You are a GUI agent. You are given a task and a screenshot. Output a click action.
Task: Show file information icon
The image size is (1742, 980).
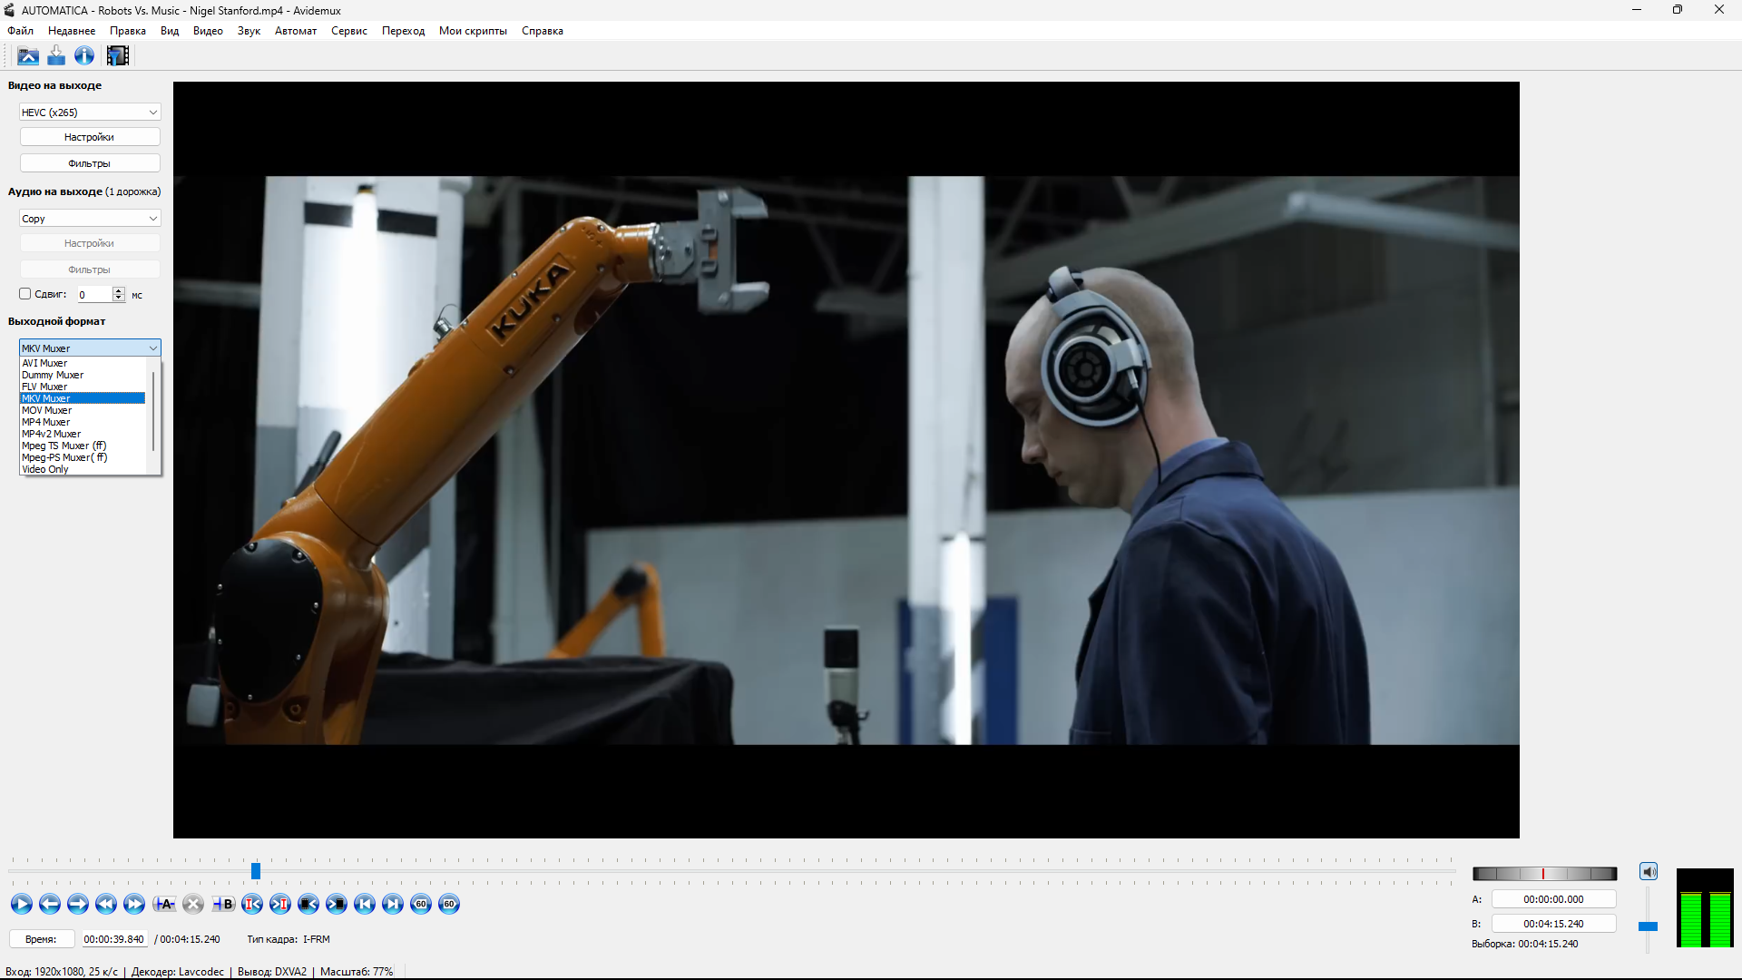point(84,56)
